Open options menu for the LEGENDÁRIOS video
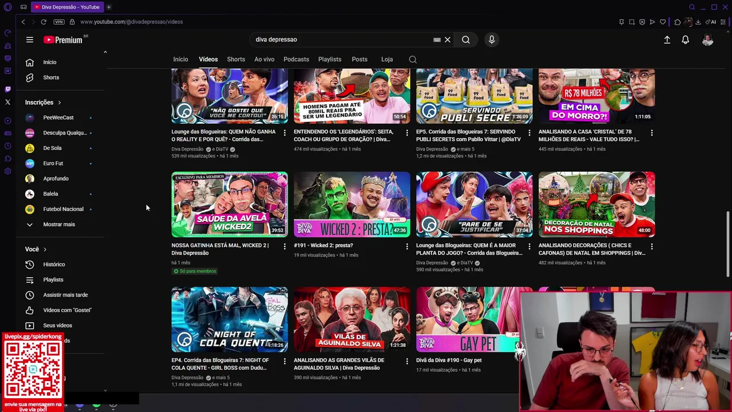Image resolution: width=732 pixels, height=412 pixels. (x=407, y=133)
